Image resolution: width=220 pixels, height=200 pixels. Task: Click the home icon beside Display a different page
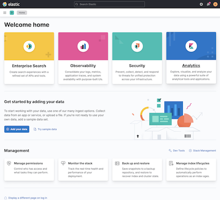(x=6, y=198)
